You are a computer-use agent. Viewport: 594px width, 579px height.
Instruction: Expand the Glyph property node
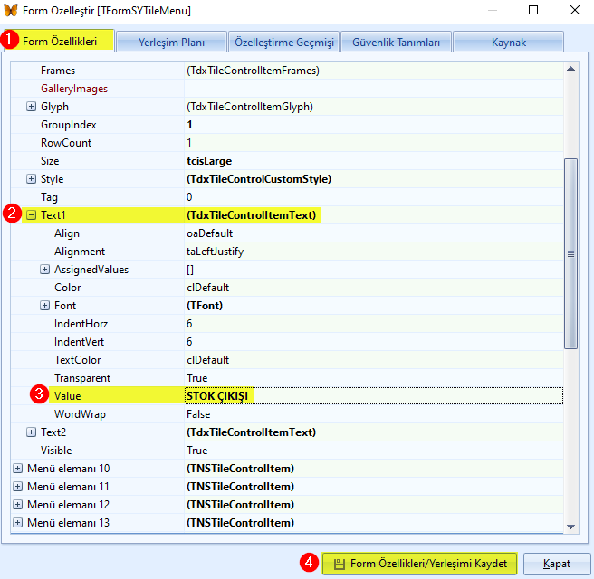32,107
